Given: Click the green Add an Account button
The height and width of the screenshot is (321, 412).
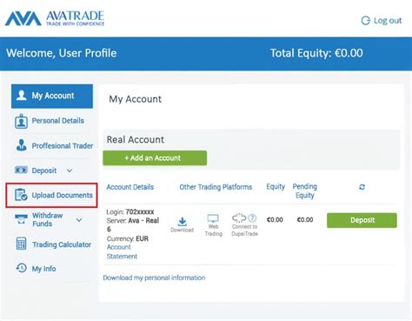Looking at the screenshot, I should [155, 158].
